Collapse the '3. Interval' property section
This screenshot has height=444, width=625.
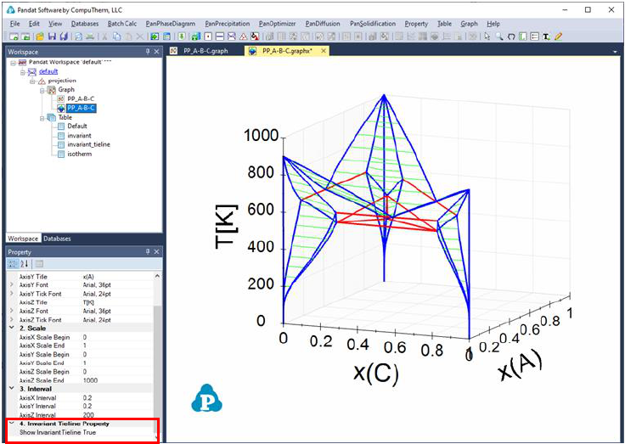12,389
